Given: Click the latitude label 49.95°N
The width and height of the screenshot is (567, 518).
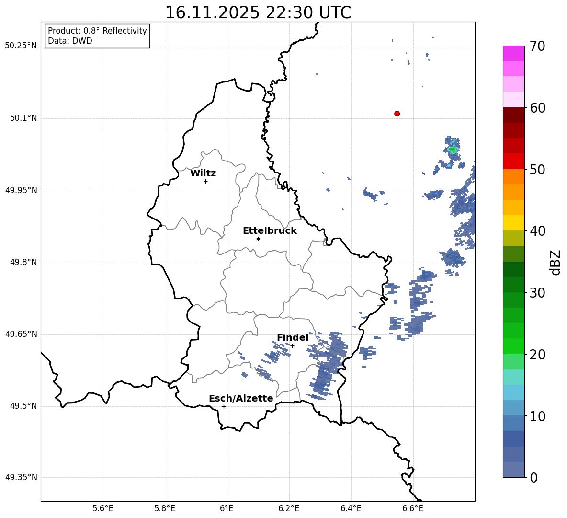Looking at the screenshot, I should 21,190.
